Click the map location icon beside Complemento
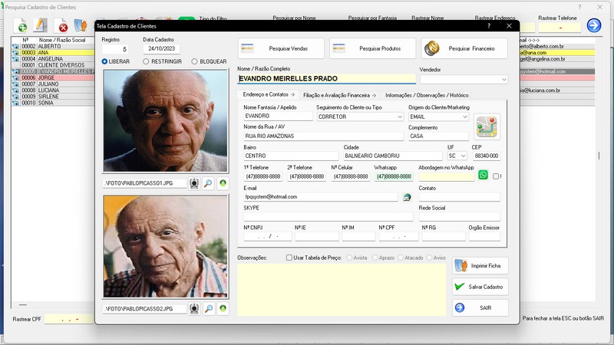 click(x=487, y=126)
